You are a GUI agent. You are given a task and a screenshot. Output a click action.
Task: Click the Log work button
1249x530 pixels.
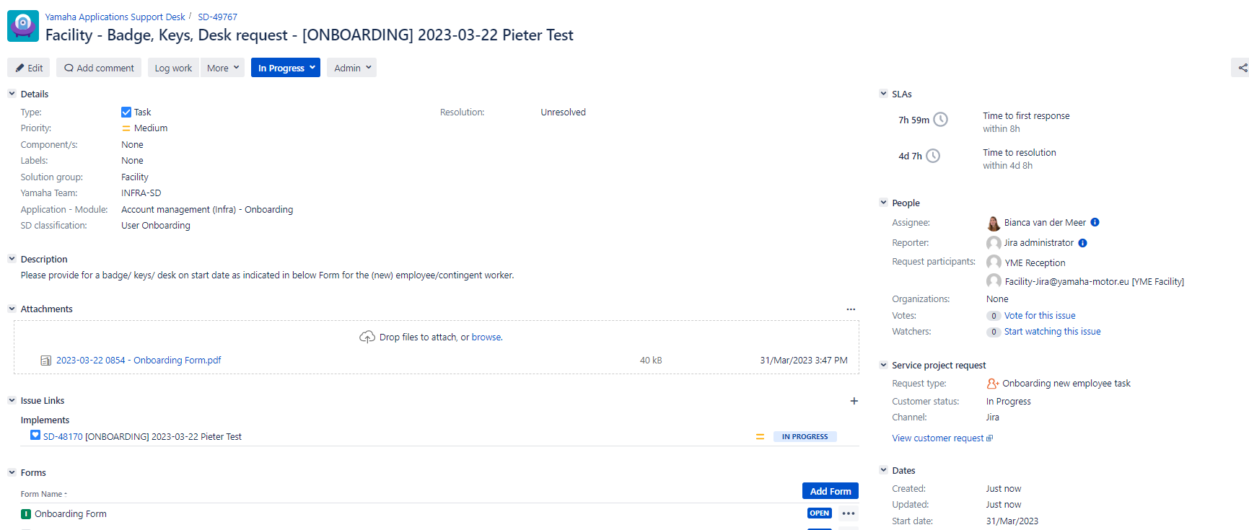(173, 68)
